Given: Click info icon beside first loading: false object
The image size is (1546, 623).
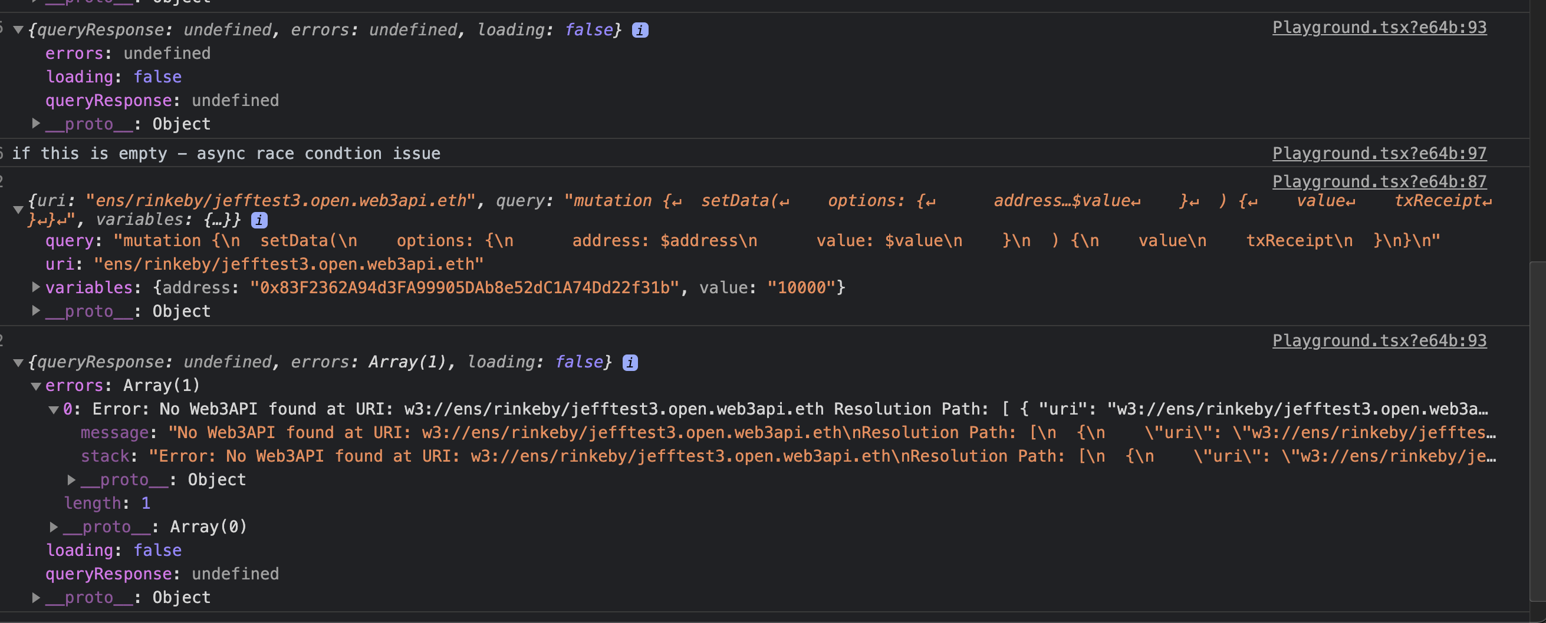Looking at the screenshot, I should point(640,30).
